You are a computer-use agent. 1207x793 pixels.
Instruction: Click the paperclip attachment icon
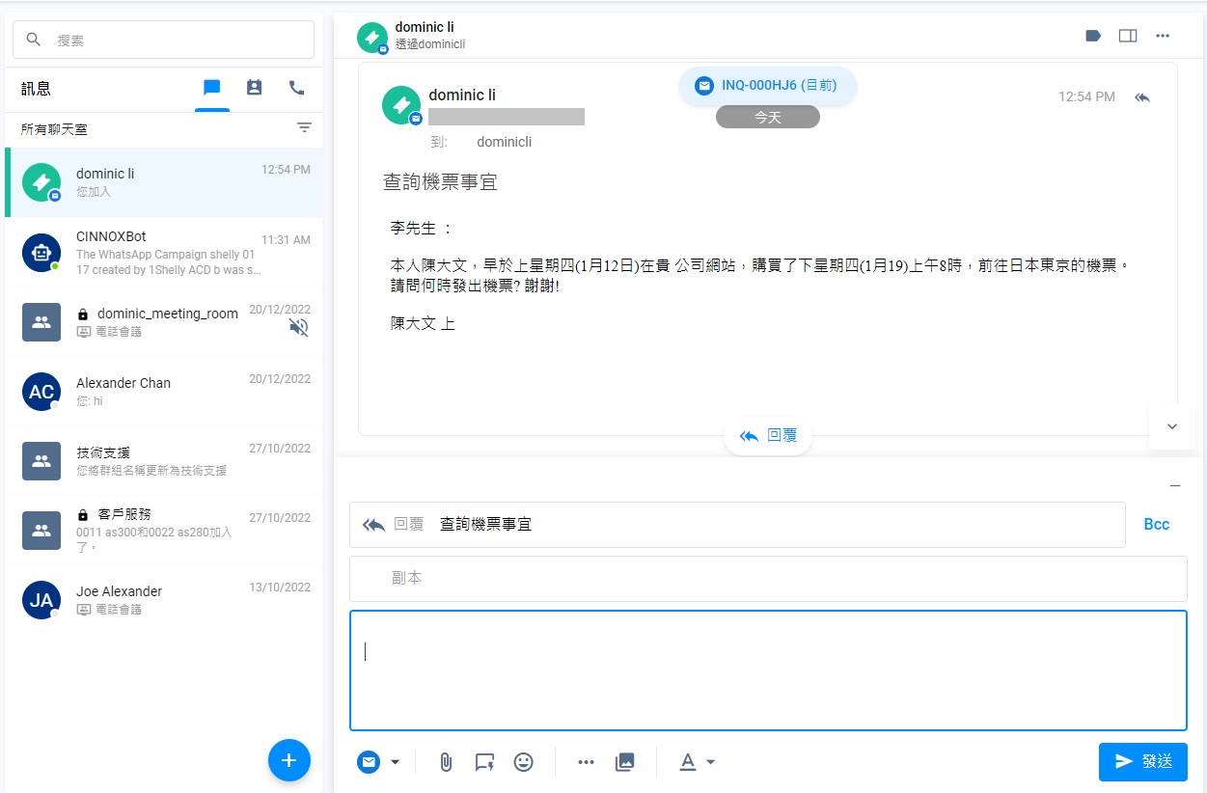[x=446, y=762]
